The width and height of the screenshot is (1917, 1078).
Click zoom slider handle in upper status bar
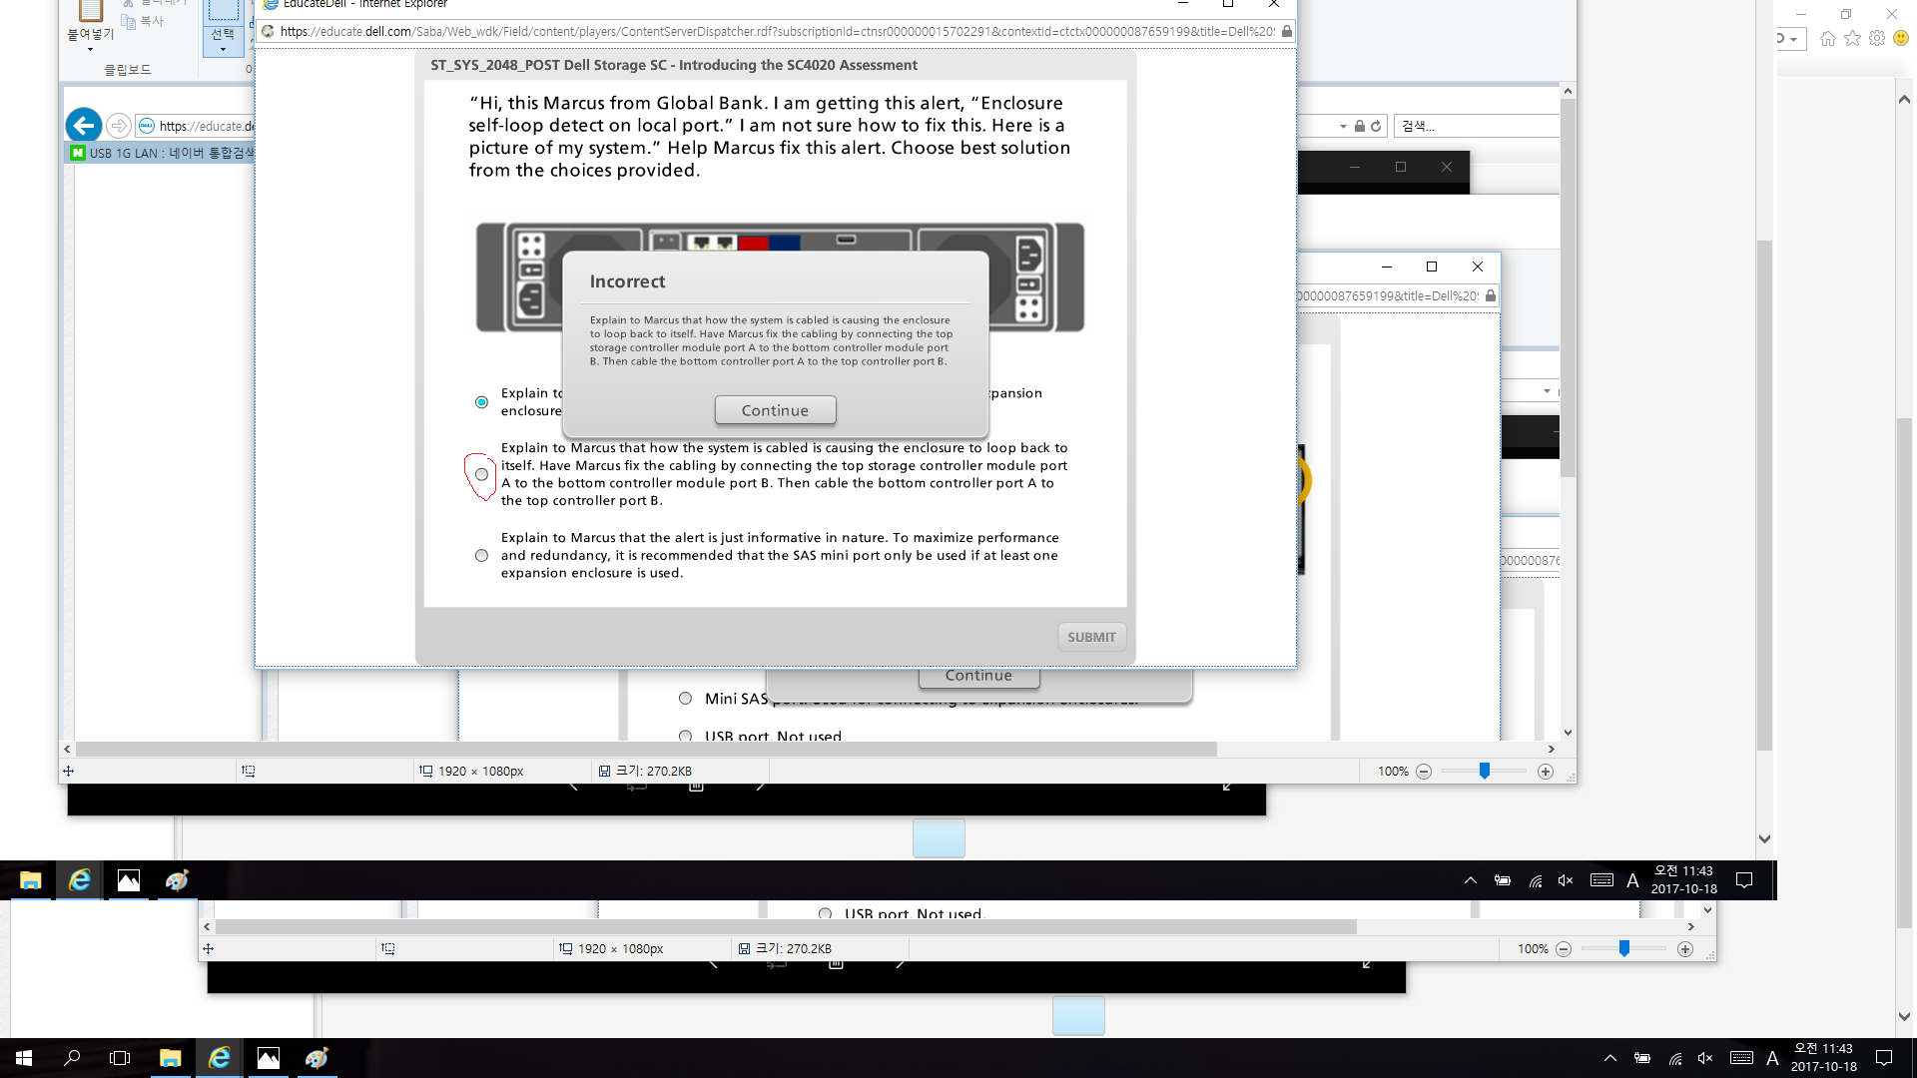1485,771
